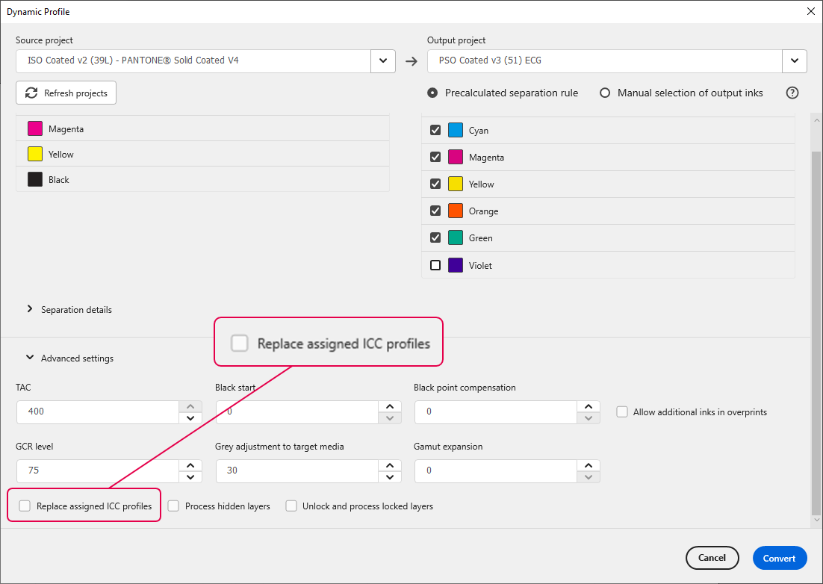Click the output Orange color swatch
The height and width of the screenshot is (584, 823).
point(456,211)
